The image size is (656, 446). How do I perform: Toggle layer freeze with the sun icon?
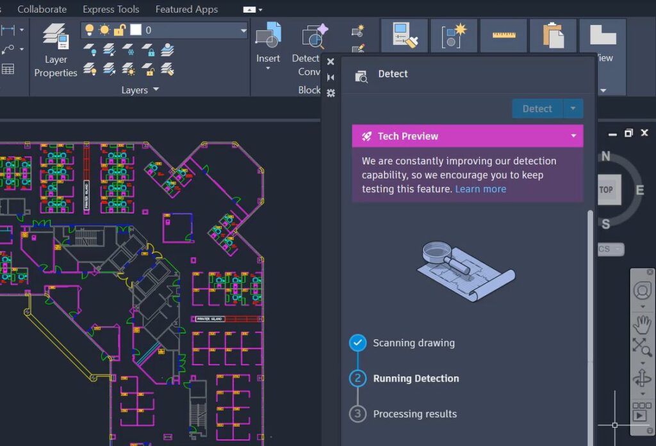point(104,29)
